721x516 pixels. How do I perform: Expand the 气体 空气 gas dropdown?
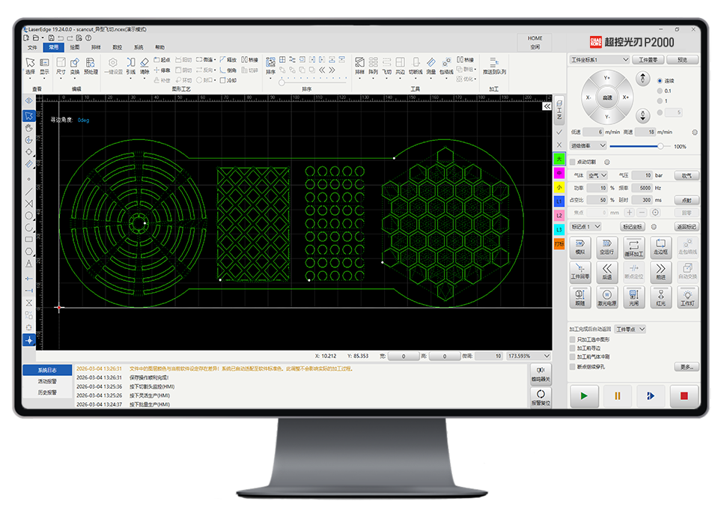pyautogui.click(x=597, y=175)
